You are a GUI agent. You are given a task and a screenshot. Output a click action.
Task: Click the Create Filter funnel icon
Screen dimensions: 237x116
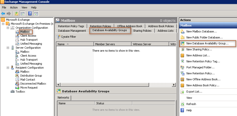(58, 37)
